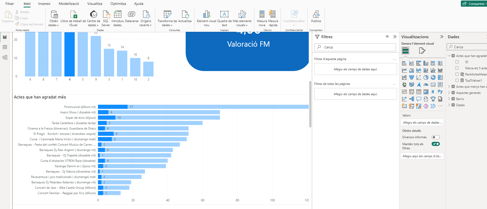Open the Format visual paintbrush tab
487x209 pixels.
[x=422, y=51]
